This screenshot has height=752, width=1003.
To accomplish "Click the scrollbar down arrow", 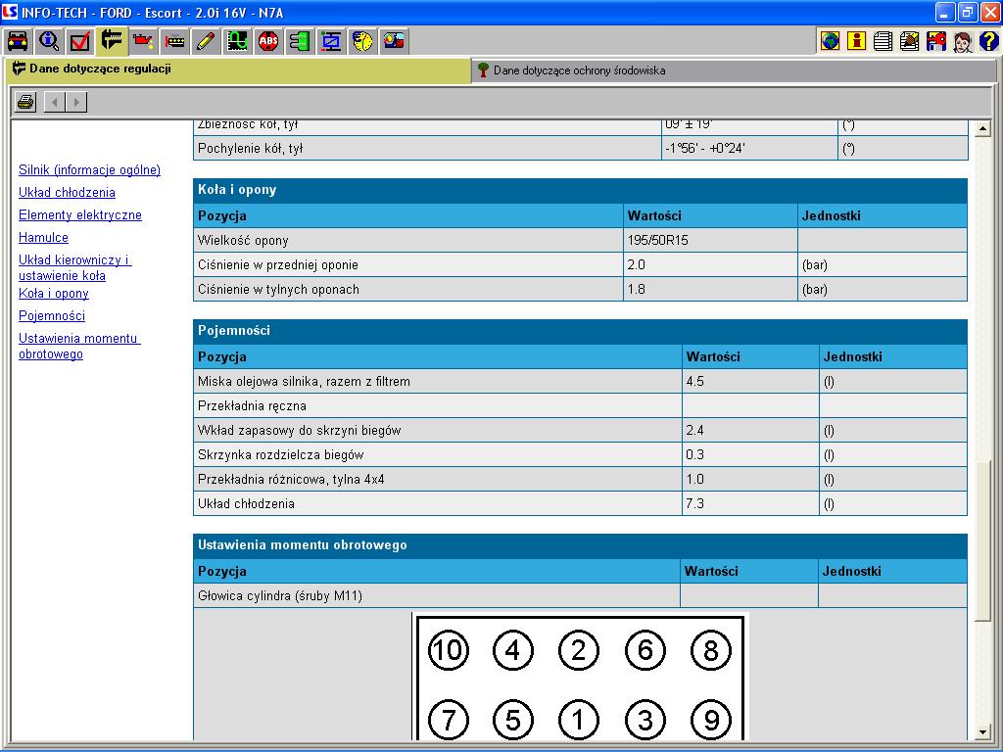I will [984, 731].
